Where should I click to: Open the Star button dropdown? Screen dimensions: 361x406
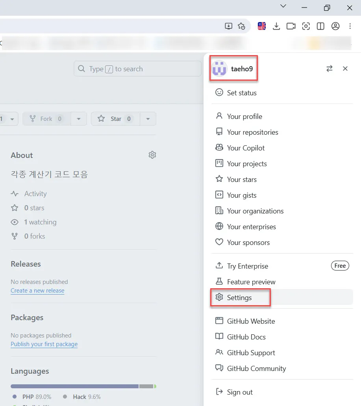[148, 119]
